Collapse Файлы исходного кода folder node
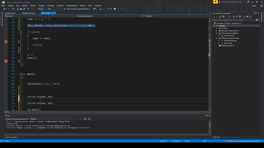This screenshot has height=148, width=264. pos(217,38)
